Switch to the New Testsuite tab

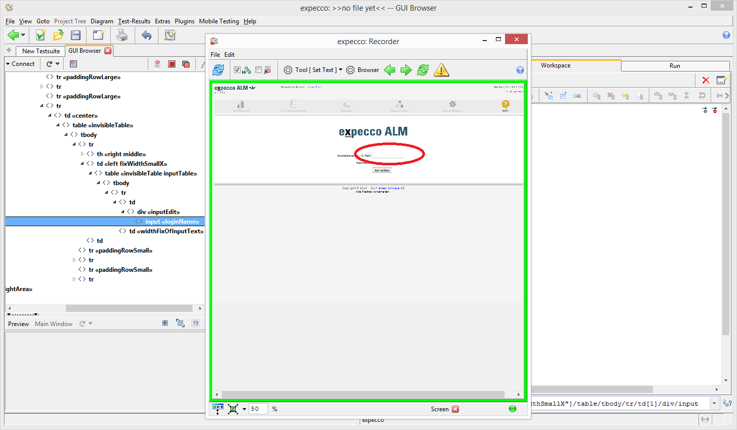click(41, 51)
